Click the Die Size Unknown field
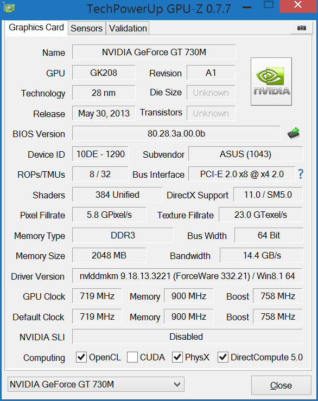The image size is (318, 401). [211, 93]
